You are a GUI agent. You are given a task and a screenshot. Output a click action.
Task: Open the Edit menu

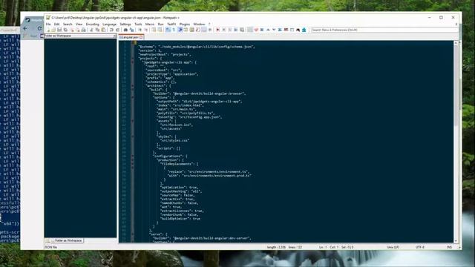coord(56,24)
